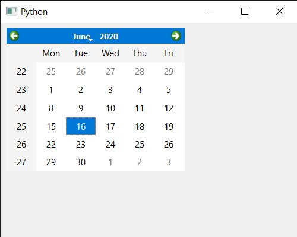Open the June month dropdown
The height and width of the screenshot is (237, 297).
tap(82, 37)
